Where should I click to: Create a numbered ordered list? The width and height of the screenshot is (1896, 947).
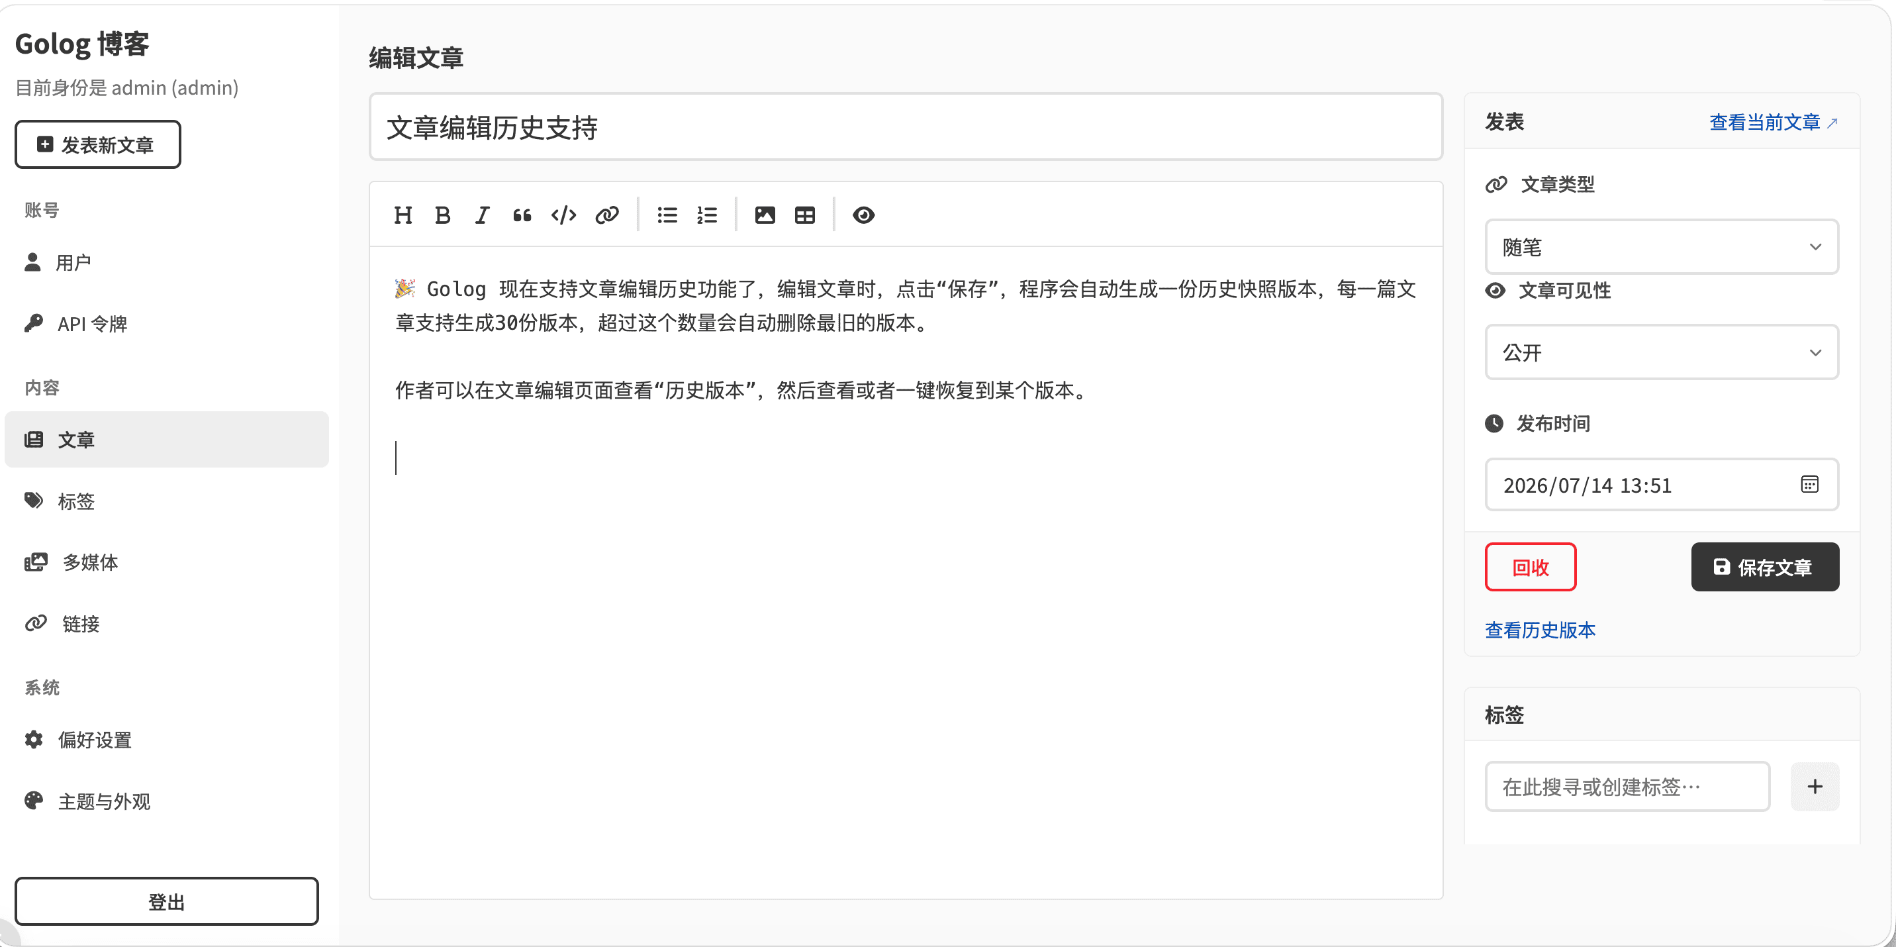click(706, 215)
